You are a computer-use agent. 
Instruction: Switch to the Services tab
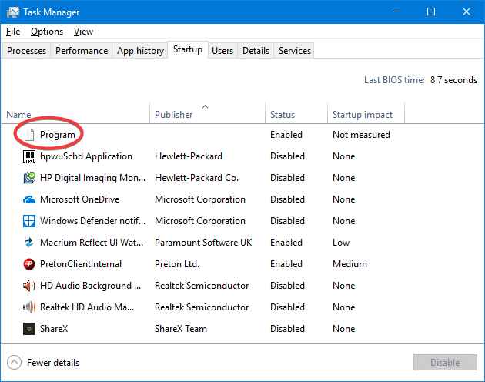(294, 51)
